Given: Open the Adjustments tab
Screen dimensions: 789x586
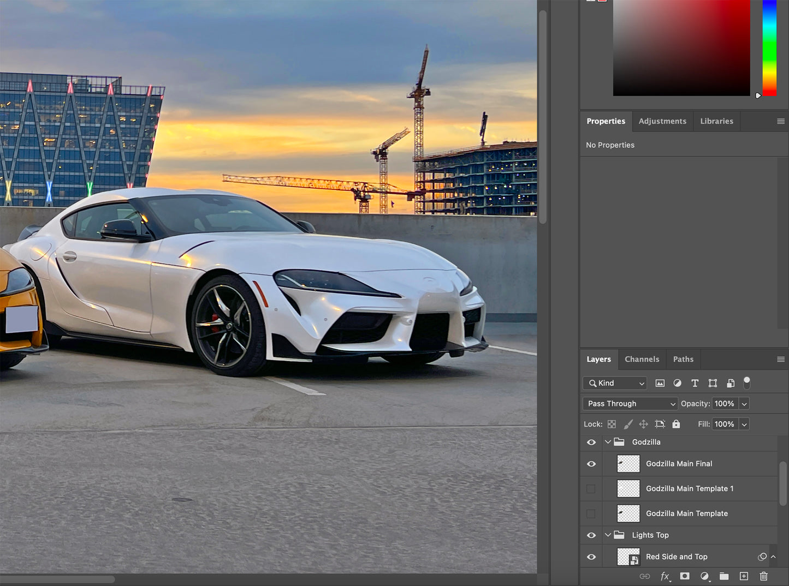Looking at the screenshot, I should (662, 121).
